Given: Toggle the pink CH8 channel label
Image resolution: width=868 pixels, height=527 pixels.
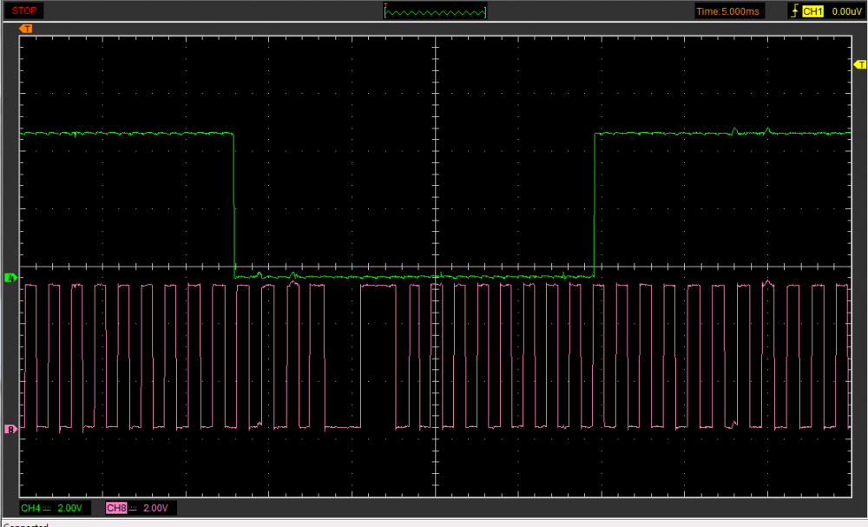Looking at the screenshot, I should pos(115,508).
